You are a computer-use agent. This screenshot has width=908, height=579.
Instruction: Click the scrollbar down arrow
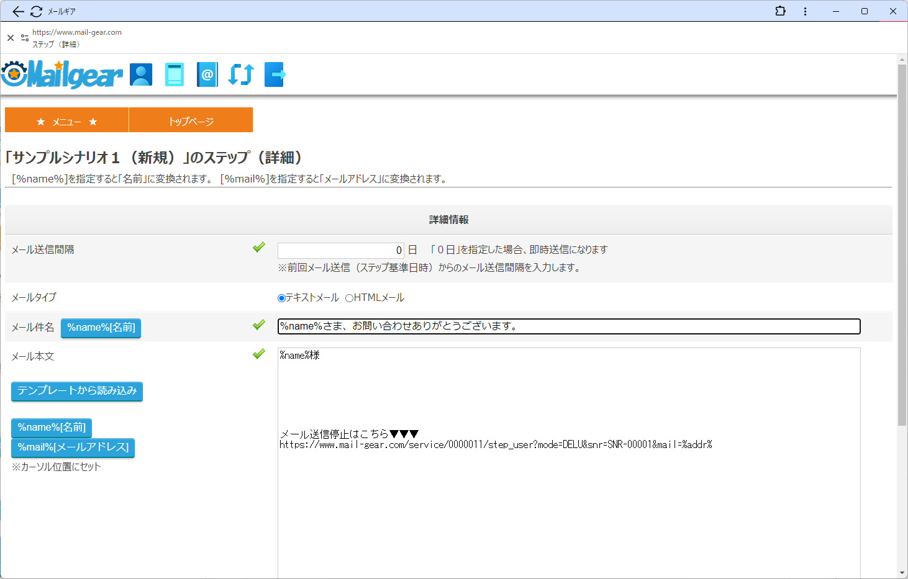[902, 573]
